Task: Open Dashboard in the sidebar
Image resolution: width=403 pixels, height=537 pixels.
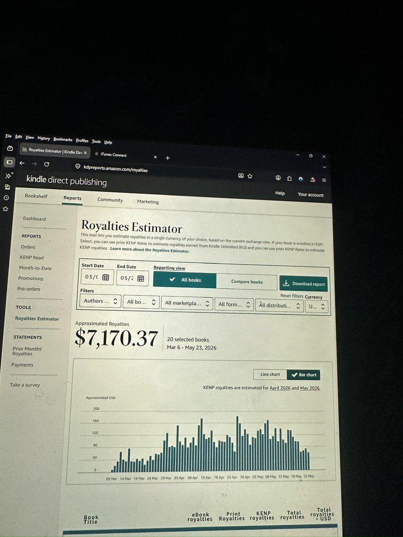Action: 34,218
